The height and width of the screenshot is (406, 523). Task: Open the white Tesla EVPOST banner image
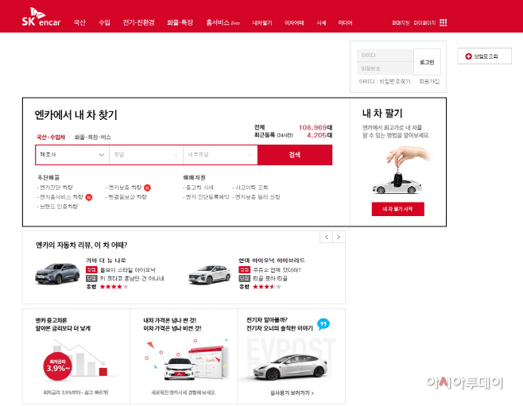click(290, 366)
